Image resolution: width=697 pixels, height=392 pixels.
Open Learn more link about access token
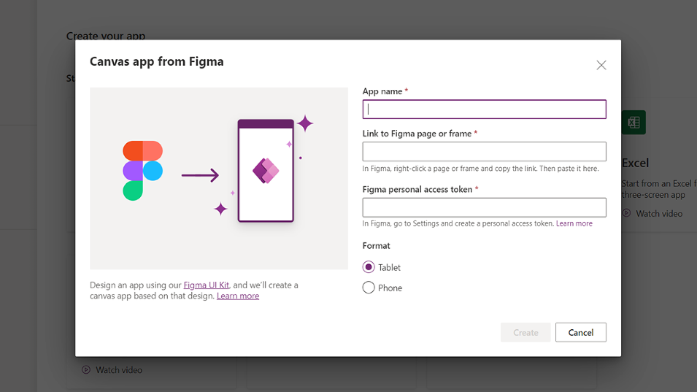tap(574, 223)
